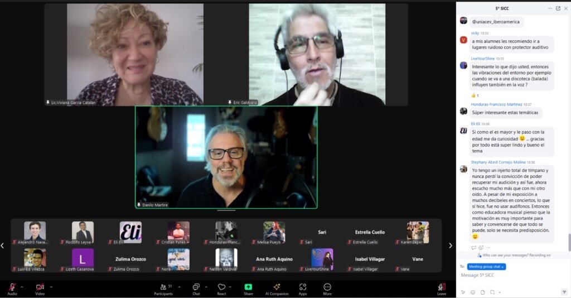Click the LiveYourShine participant thumbnail
Screen dimensions: 571x298
pyautogui.click(x=322, y=259)
